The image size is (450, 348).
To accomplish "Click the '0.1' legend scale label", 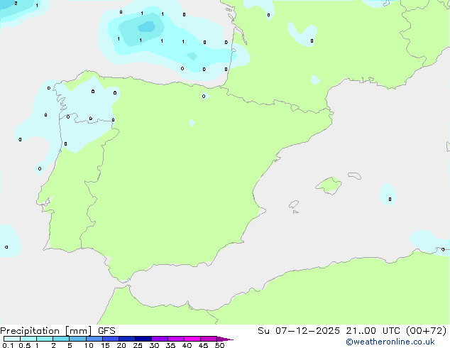I will point(8,345).
